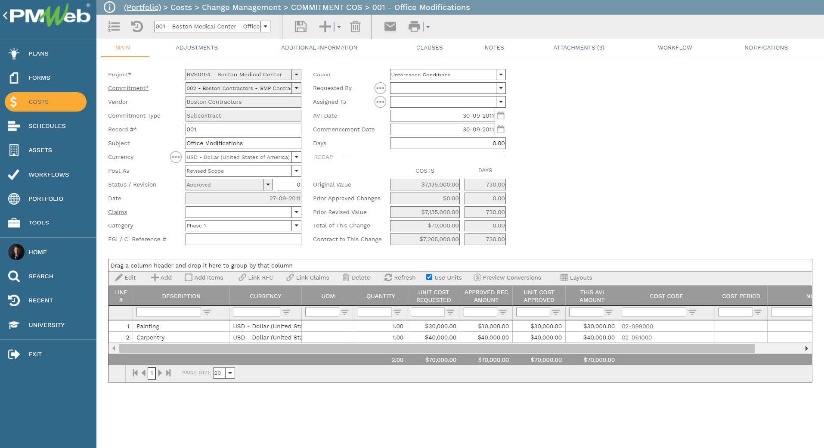Click the trash Delete record icon

[x=355, y=27]
